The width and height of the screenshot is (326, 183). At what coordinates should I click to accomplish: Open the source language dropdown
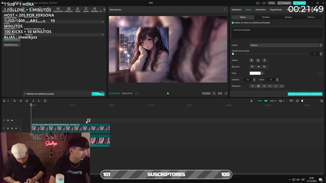(64, 22)
